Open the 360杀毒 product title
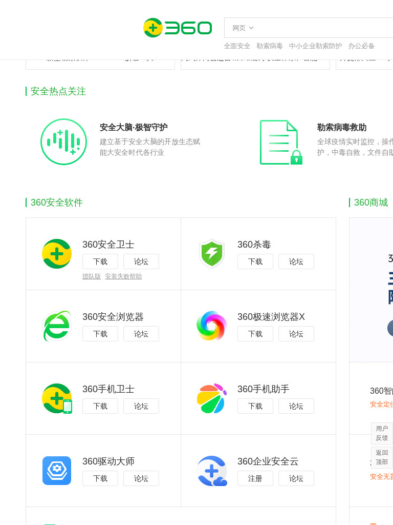This screenshot has height=525, width=393. point(254,245)
